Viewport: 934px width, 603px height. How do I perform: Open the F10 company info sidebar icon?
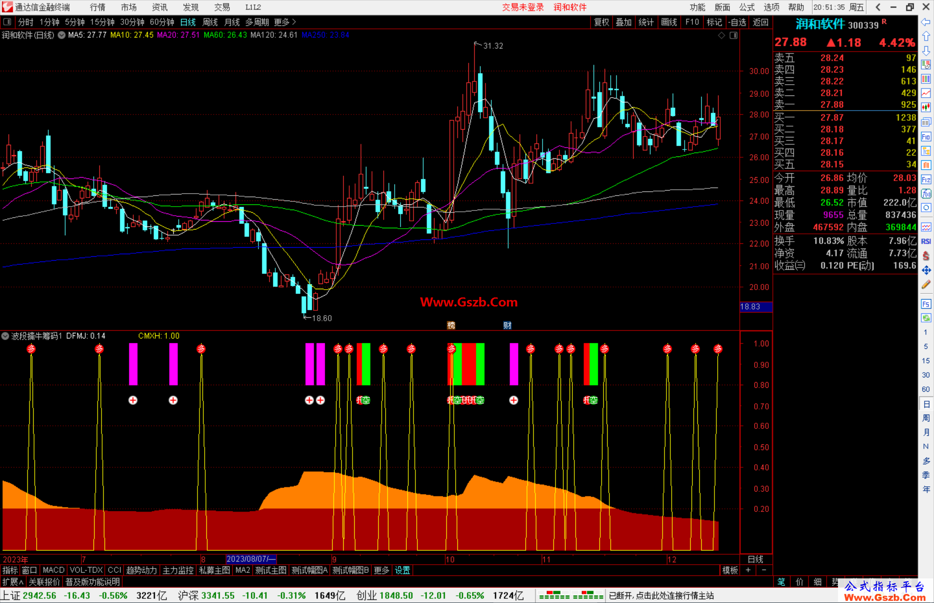coord(926,137)
